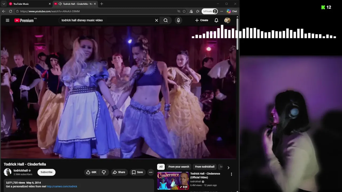The image size is (342, 192).
Task: Clear the search box with X
Action: pos(157,20)
